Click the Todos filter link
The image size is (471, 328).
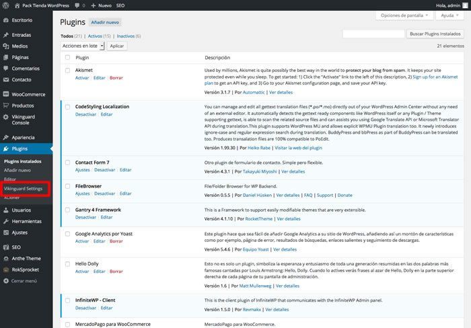[x=67, y=36]
